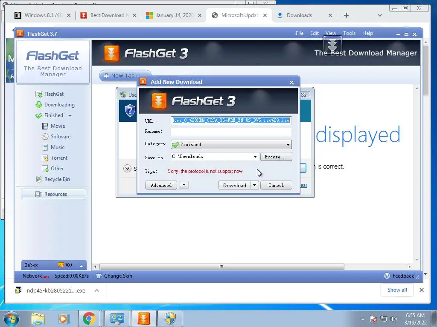Click Show all downloads button
The height and width of the screenshot is (327, 437).
(x=397, y=290)
